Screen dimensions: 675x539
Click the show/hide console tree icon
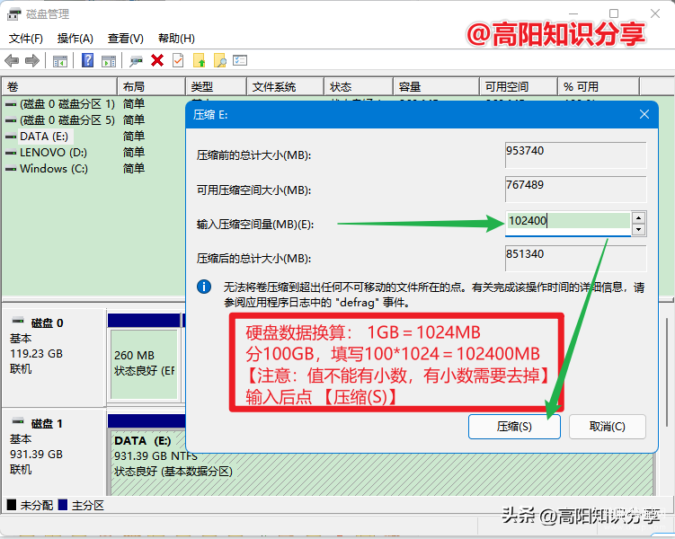60,61
